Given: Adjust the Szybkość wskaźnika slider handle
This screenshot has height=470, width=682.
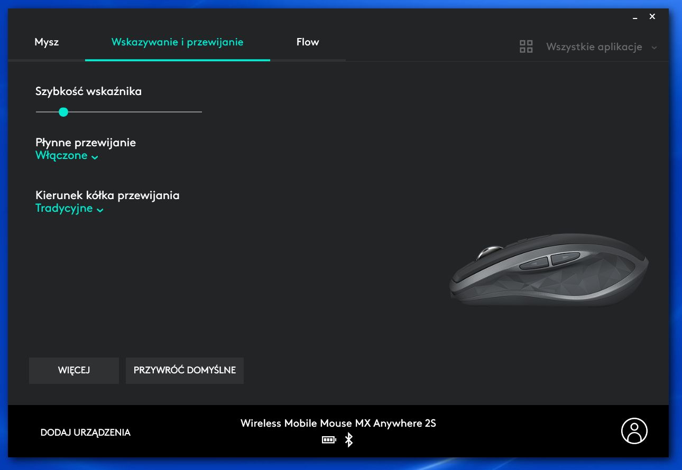Looking at the screenshot, I should click(63, 112).
